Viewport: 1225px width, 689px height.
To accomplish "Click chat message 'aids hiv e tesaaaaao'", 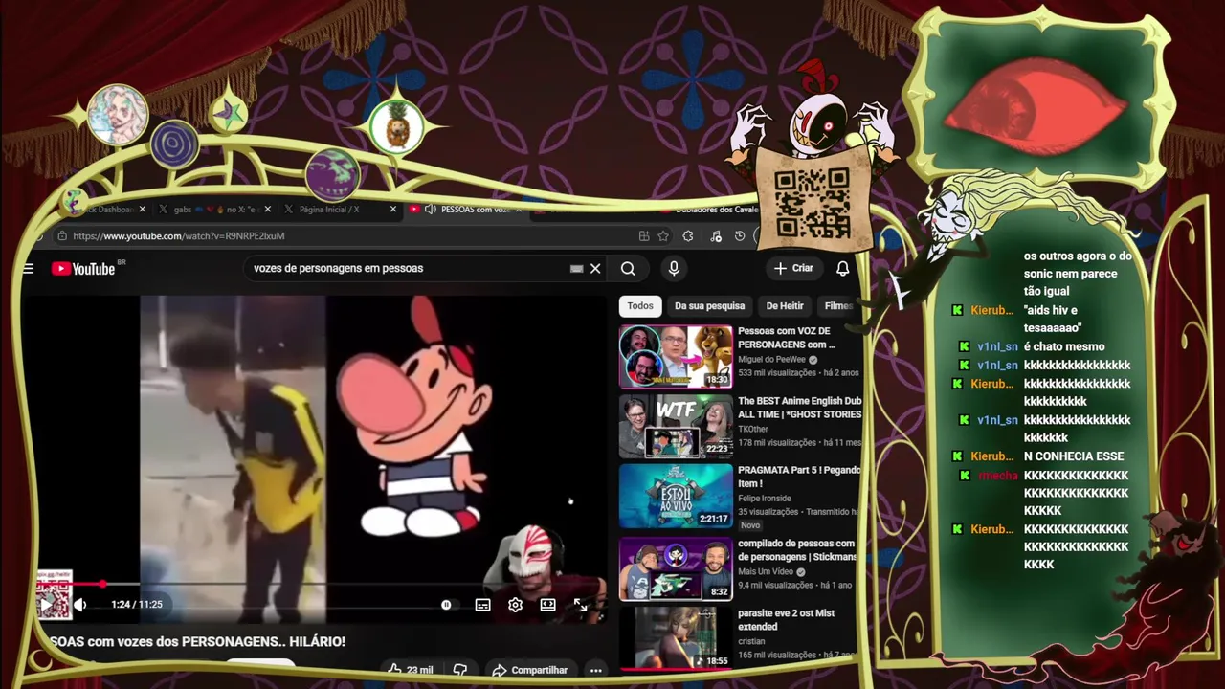I will pos(1053,320).
